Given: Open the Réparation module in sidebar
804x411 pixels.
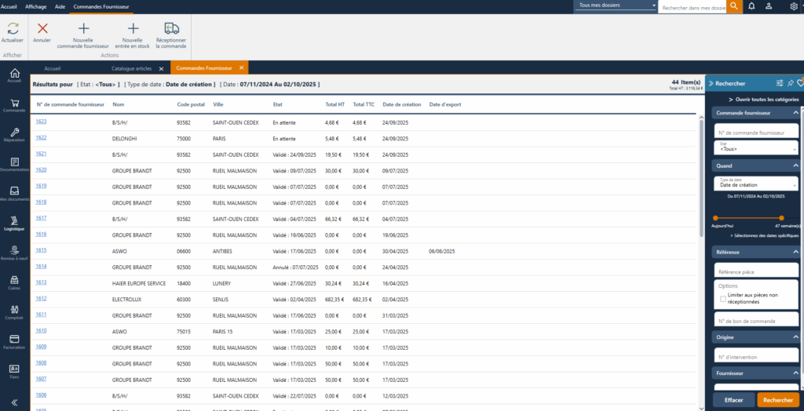Looking at the screenshot, I should (14, 133).
